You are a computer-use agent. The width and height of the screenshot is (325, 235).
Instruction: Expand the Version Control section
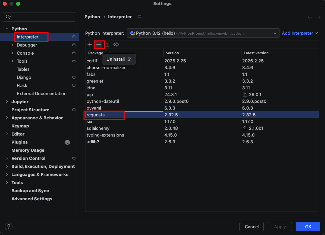coord(7,158)
